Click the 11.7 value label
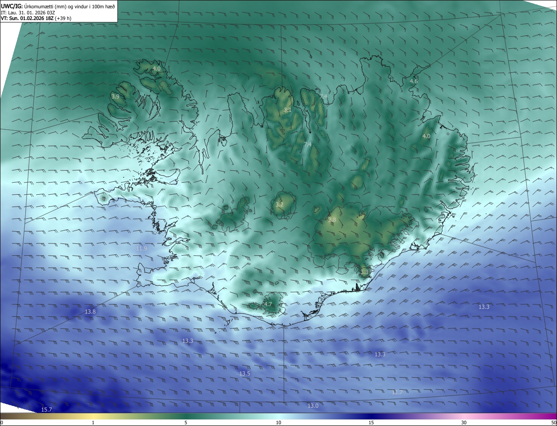 397,392
